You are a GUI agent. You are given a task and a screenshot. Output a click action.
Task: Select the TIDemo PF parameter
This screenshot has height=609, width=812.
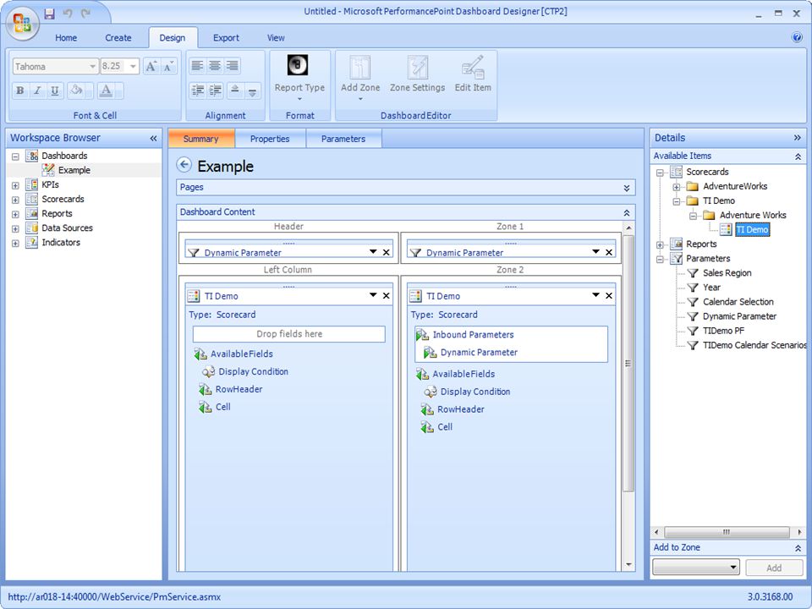coord(723,331)
